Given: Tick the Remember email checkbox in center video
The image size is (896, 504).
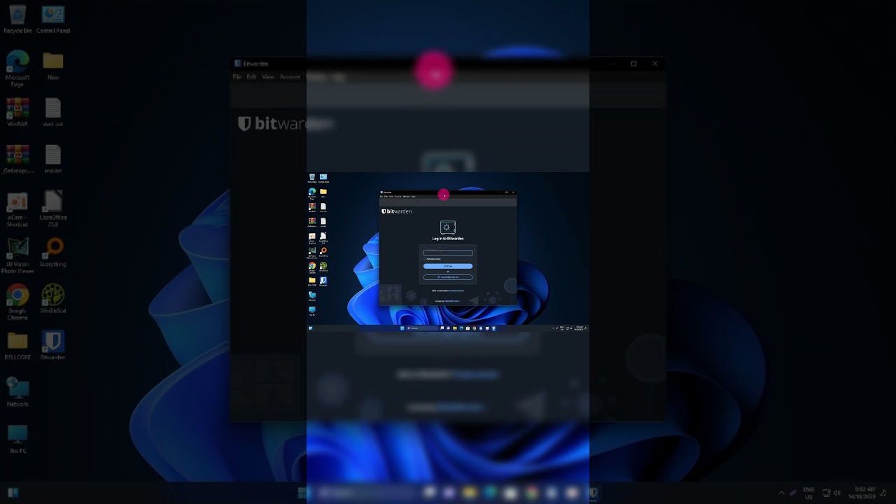Looking at the screenshot, I should coord(425,259).
